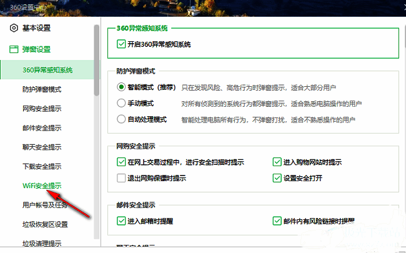Open 垃圾清理提示 sidebar item
The image size is (406, 253).
tap(42, 244)
